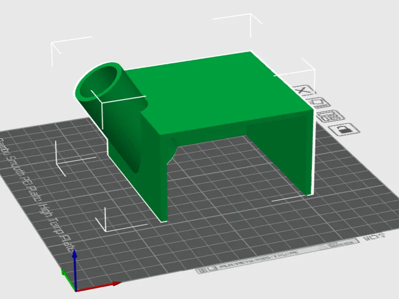Arrange objects on this plate icon
399x299 pixels.
[330, 117]
